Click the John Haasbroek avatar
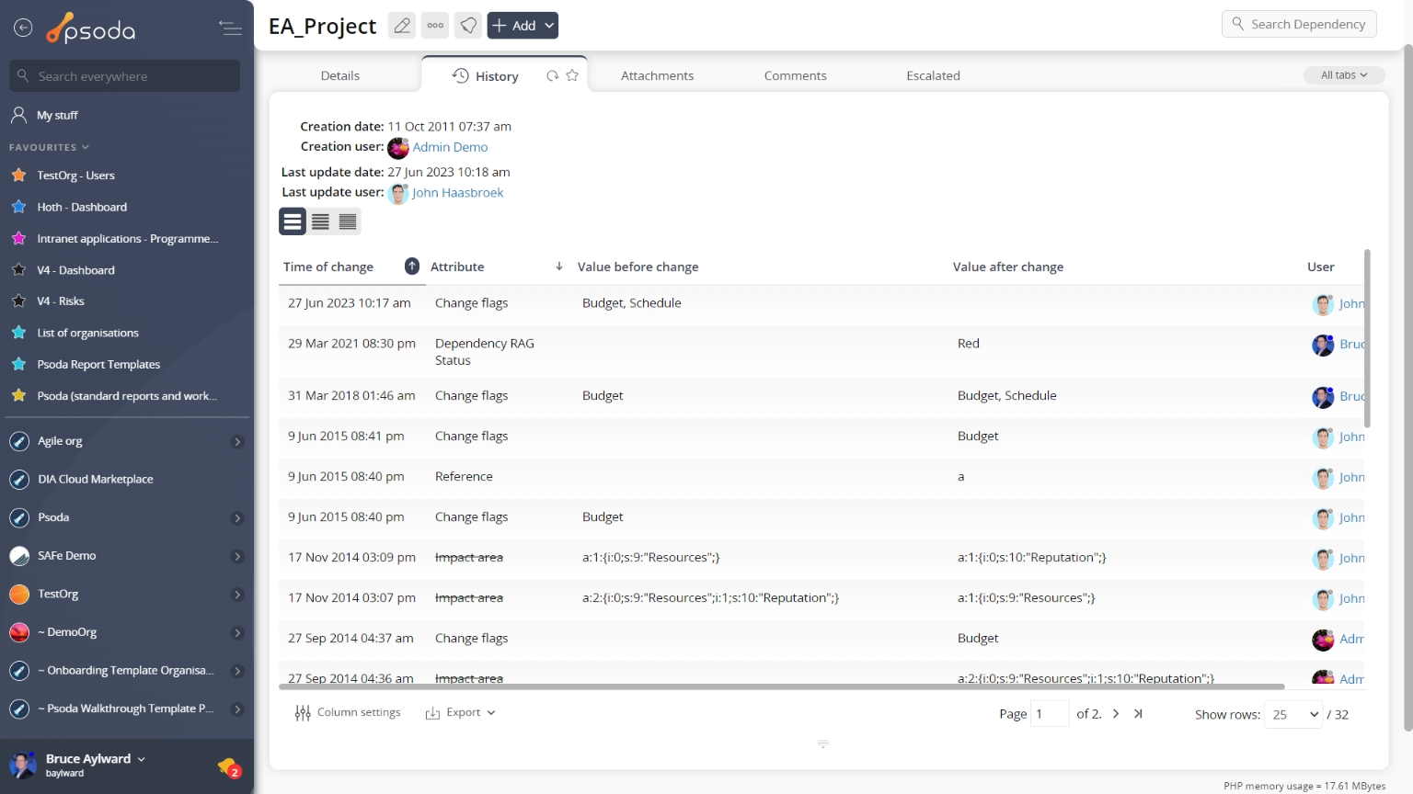Viewport: 1413px width, 794px height. [398, 194]
